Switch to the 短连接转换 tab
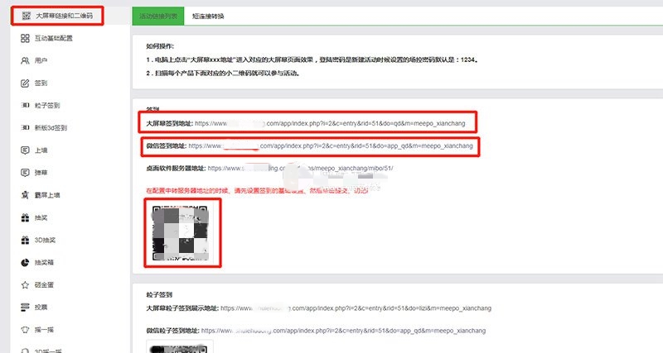Viewport: 663px width, 353px height. [208, 16]
